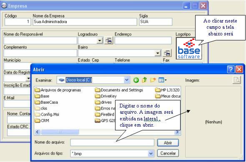Screen dimensions: 246x162
Task: Click the image preview icon button
Action: click(x=236, y=80)
